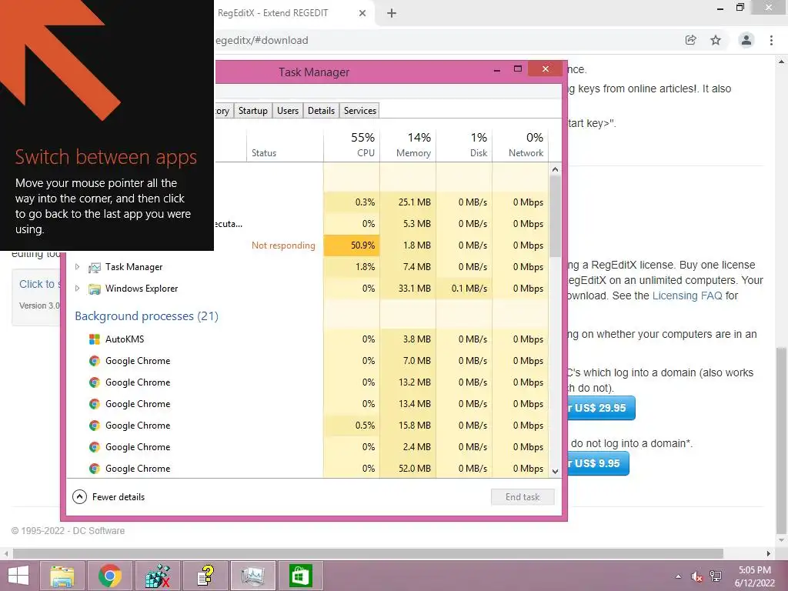
Task: Open the RegEditX cube icon in taskbar
Action: [157, 576]
